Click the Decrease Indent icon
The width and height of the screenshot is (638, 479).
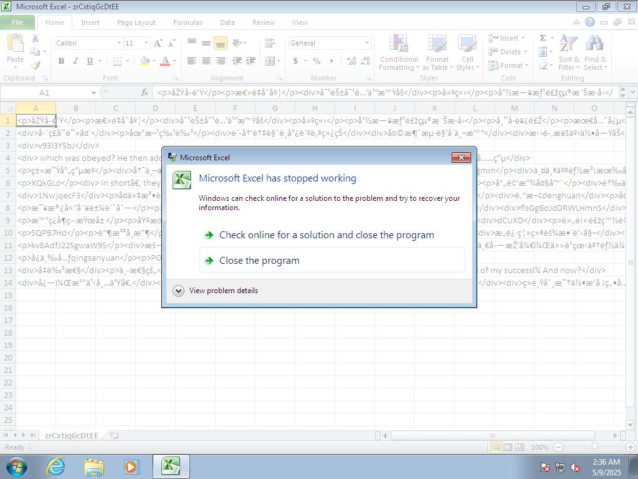pos(237,60)
